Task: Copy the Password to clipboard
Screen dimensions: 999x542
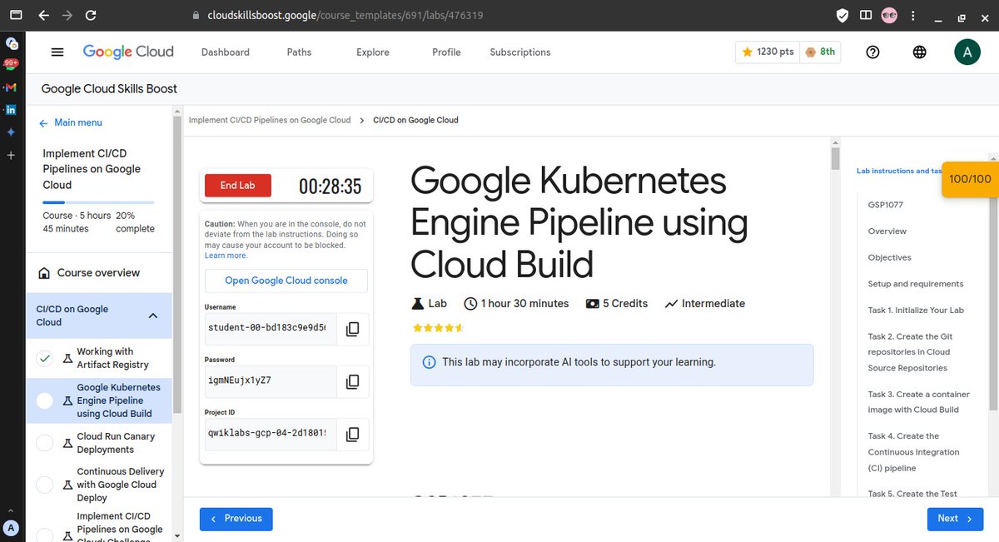Action: [x=352, y=381]
